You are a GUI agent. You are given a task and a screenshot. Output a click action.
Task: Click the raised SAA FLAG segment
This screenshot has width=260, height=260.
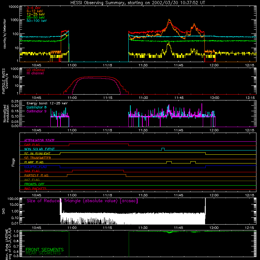[x=98, y=170]
